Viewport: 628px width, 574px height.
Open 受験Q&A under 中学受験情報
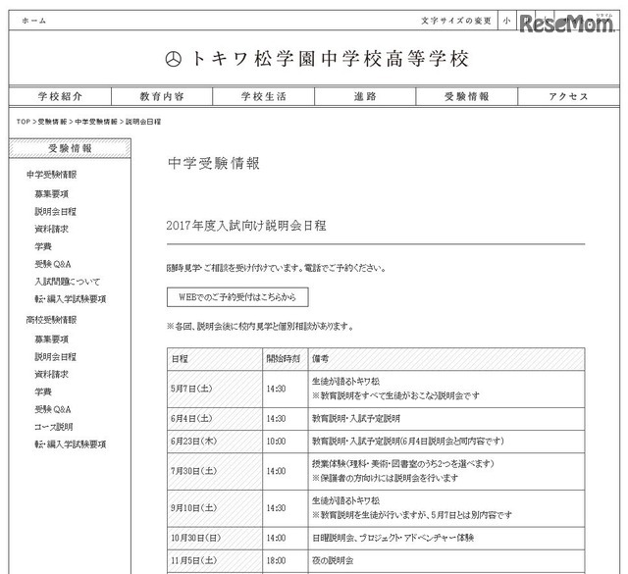53,264
